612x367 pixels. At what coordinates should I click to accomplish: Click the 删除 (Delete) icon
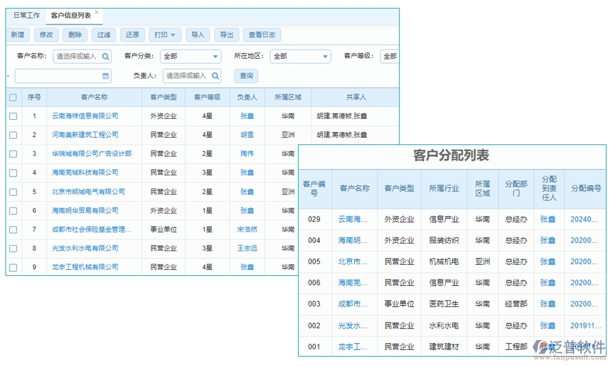click(75, 35)
